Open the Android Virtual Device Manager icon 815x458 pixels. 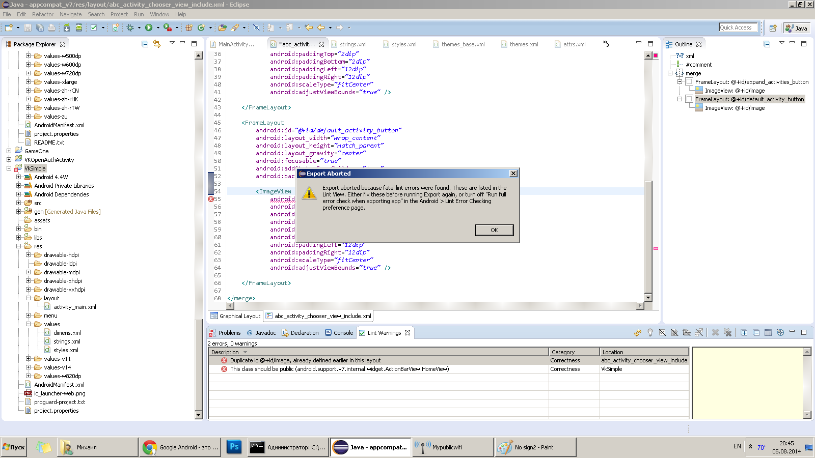point(79,27)
